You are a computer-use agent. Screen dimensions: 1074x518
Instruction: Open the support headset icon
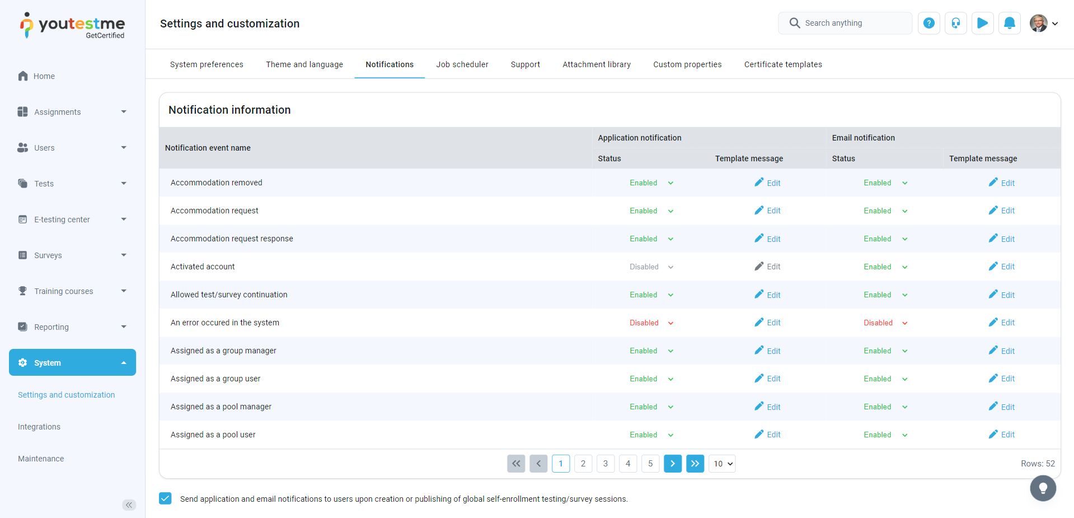(955, 23)
